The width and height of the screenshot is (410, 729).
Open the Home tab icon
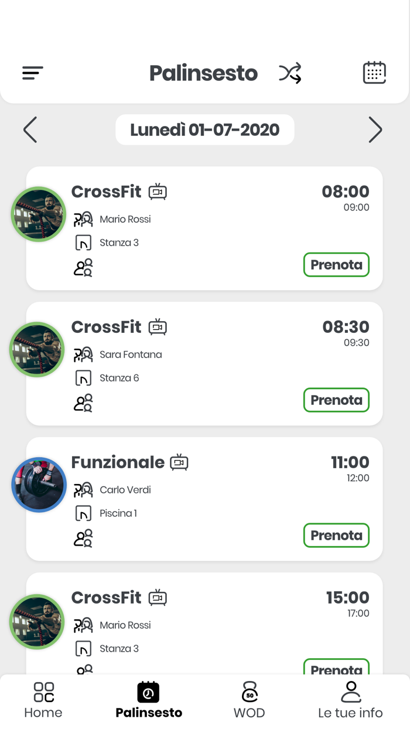pyautogui.click(x=43, y=693)
